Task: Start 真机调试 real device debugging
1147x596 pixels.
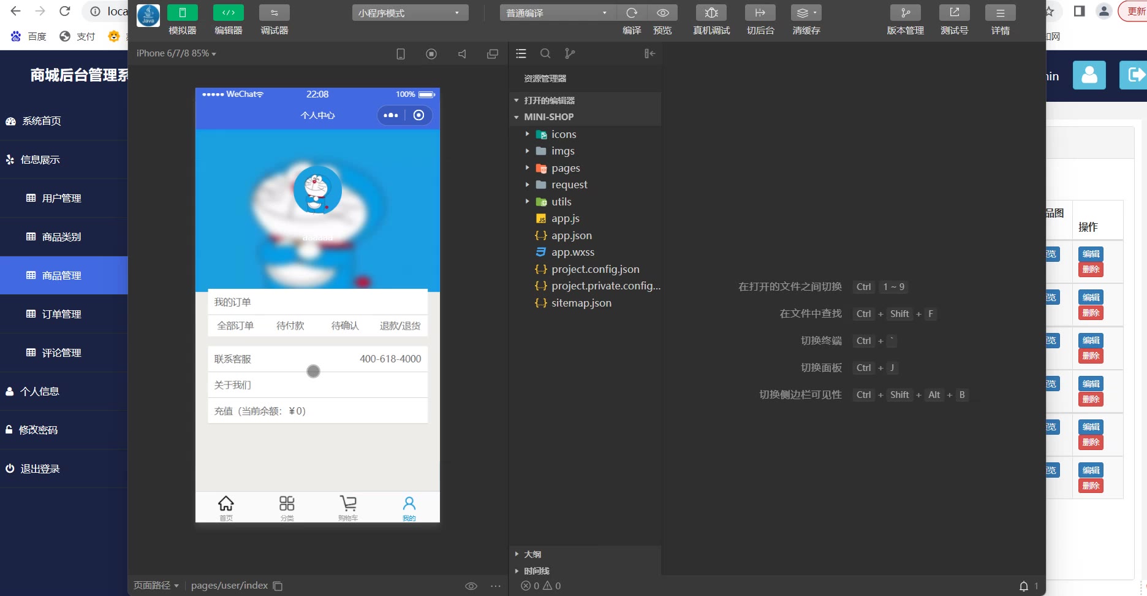Action: [x=711, y=13]
